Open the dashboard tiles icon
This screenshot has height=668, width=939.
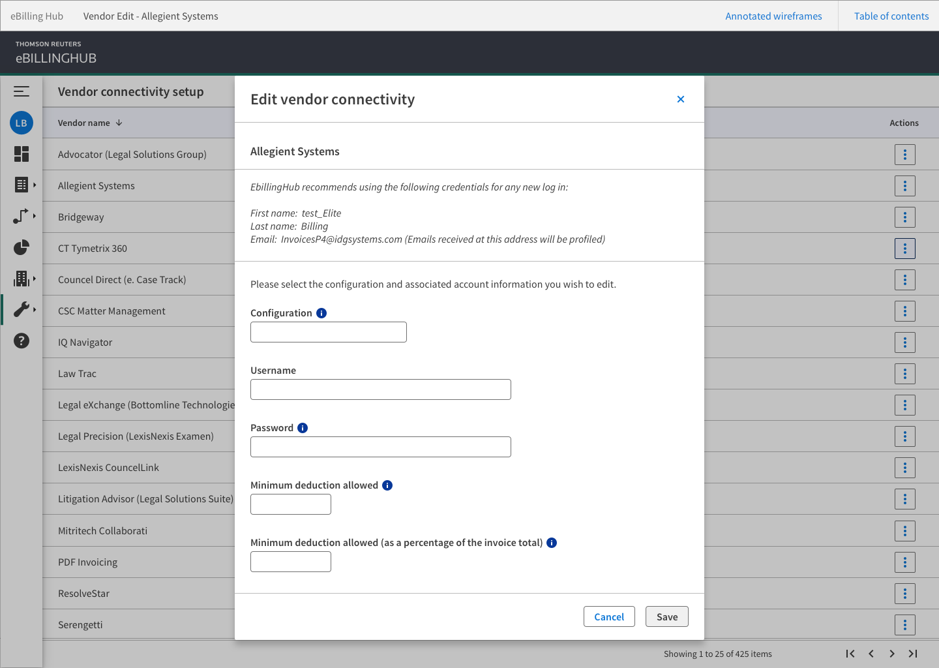point(22,154)
